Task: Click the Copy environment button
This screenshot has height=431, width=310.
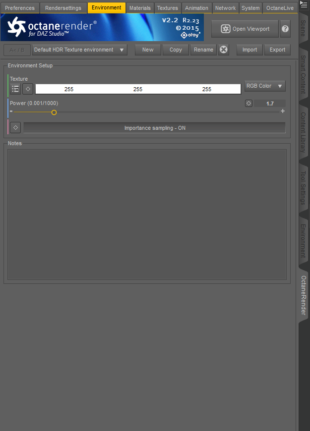Action: [176, 50]
